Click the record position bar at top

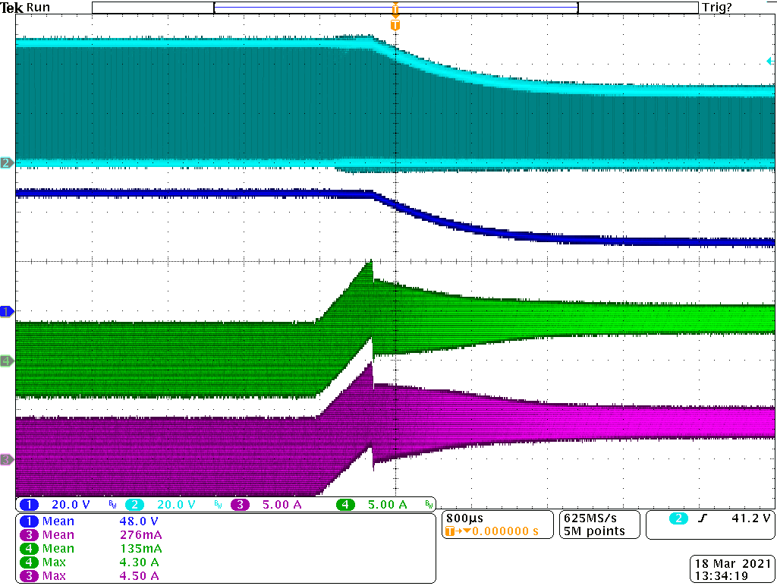(395, 8)
